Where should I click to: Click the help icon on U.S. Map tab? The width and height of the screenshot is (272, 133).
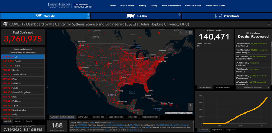click(x=180, y=14)
